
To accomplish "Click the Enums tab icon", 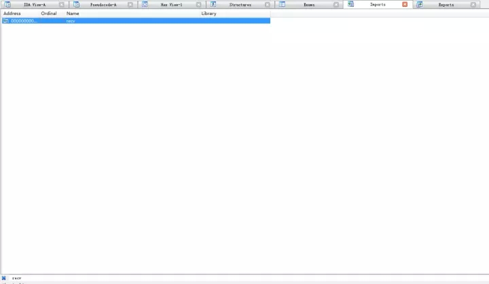I will 282,5.
